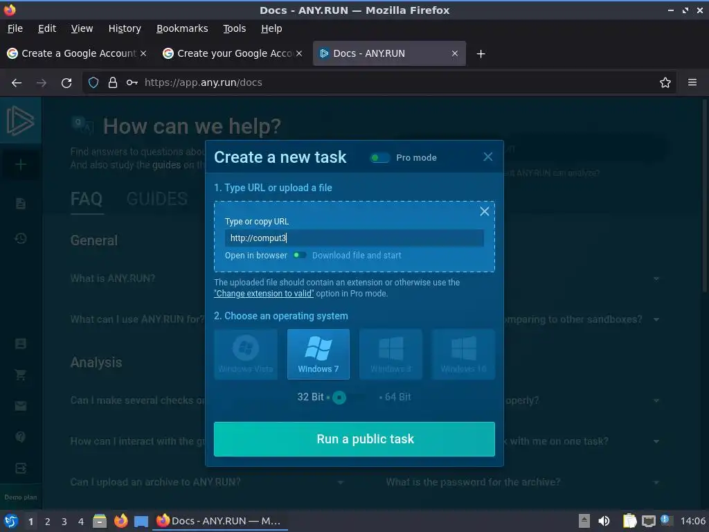709x532 pixels.
Task: Click 'Download file and start' label
Action: pos(357,255)
